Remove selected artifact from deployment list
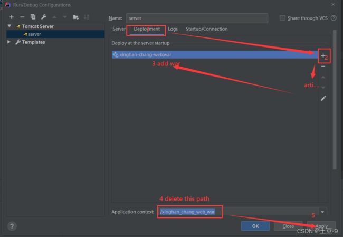Image resolution: width=343 pixels, height=237 pixels. (323, 67)
